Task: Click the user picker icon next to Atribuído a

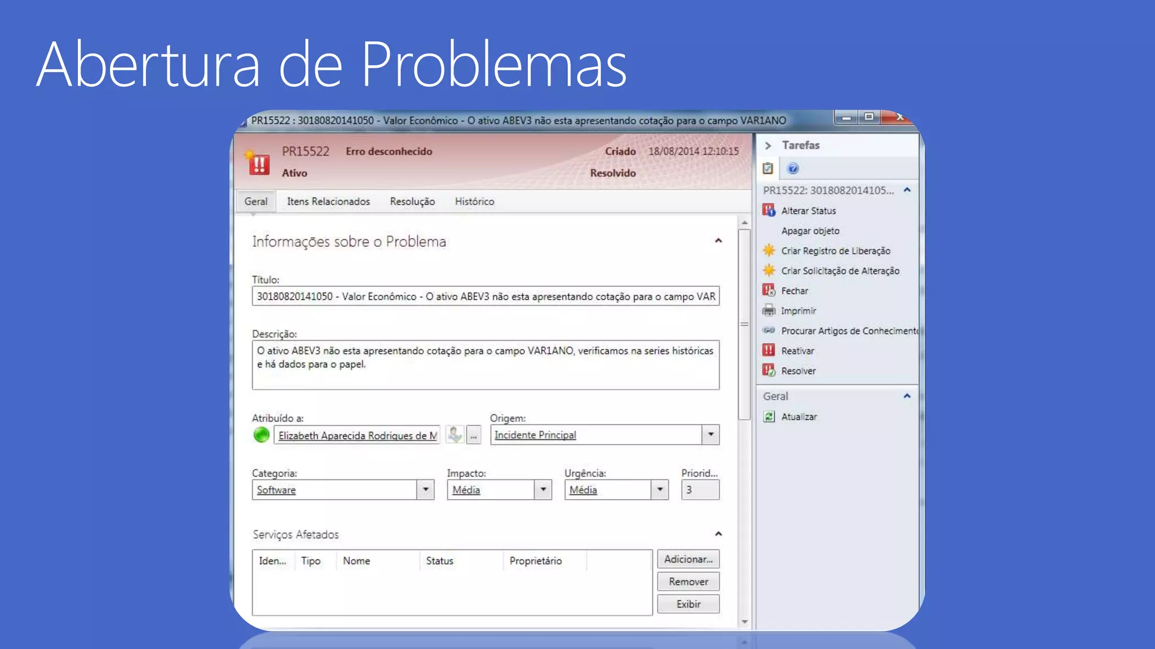Action: [x=455, y=434]
